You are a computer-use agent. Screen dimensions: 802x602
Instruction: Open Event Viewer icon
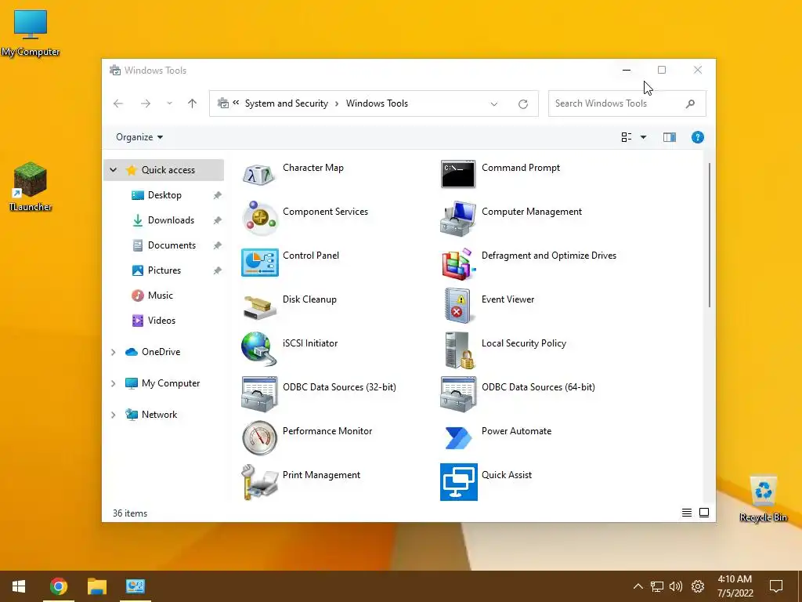(x=457, y=306)
